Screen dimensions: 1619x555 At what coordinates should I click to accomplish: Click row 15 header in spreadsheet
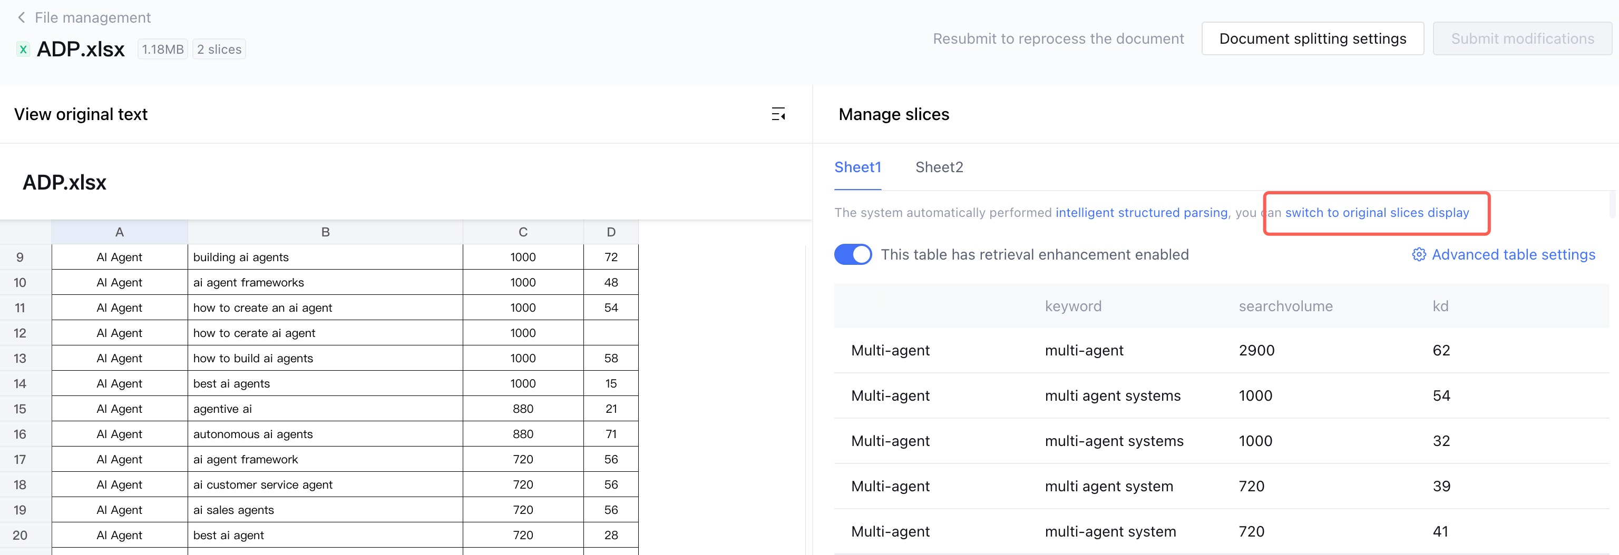point(20,409)
